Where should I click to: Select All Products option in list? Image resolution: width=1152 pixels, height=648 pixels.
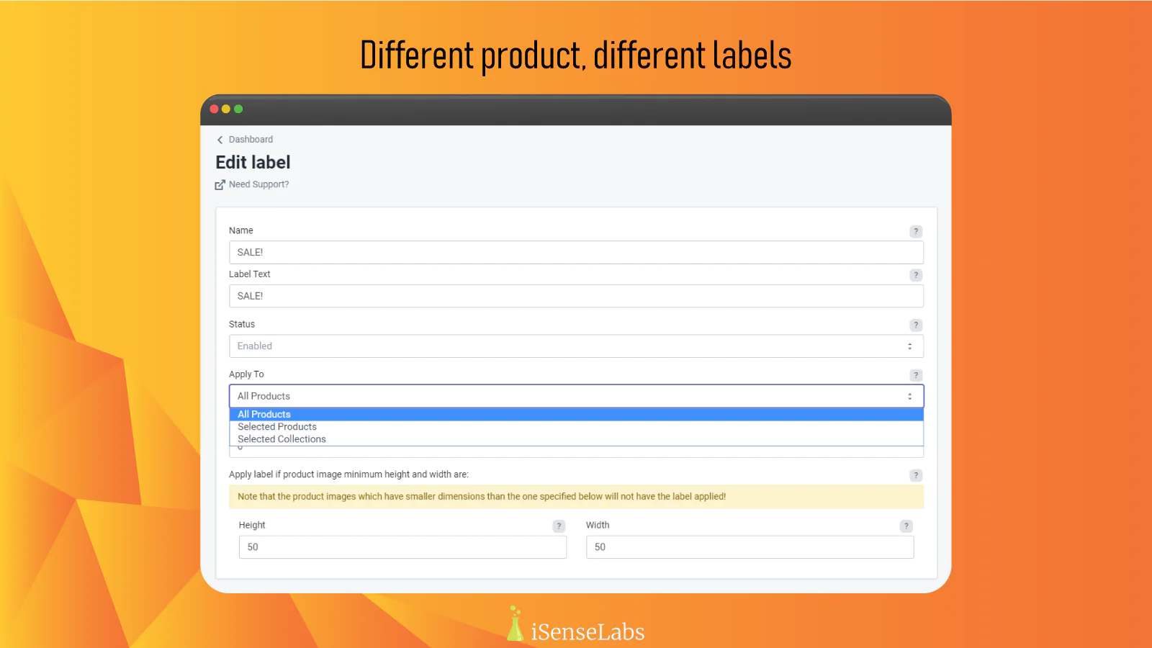(x=264, y=415)
